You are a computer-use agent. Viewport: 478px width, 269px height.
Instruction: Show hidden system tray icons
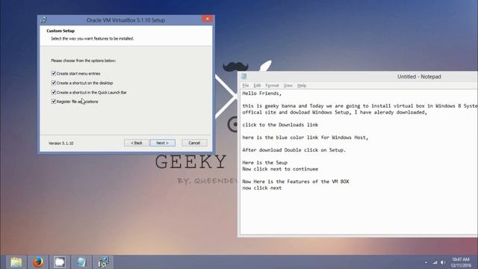point(426,262)
